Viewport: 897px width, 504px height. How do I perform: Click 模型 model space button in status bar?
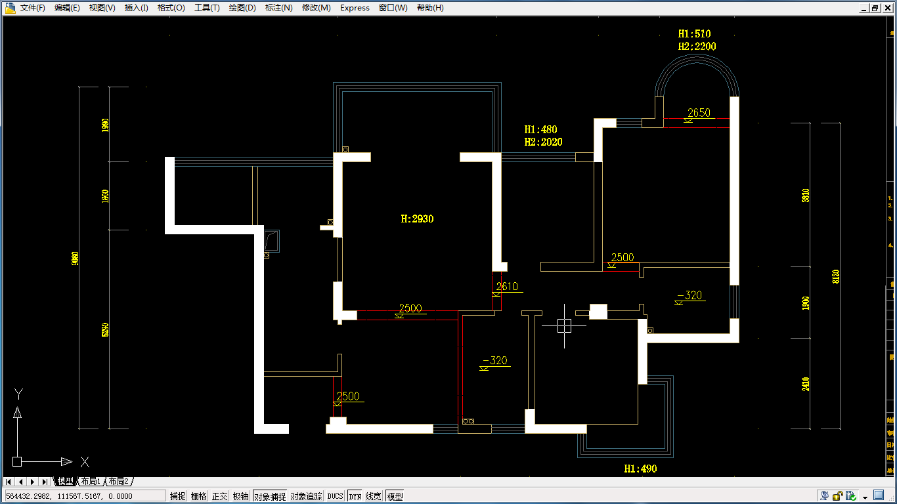pos(395,496)
